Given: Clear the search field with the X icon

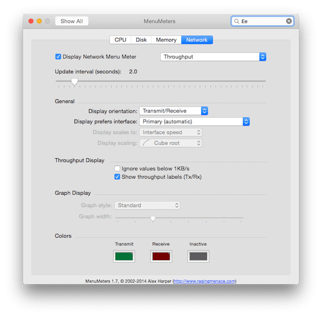Looking at the screenshot, I should click(x=289, y=21).
